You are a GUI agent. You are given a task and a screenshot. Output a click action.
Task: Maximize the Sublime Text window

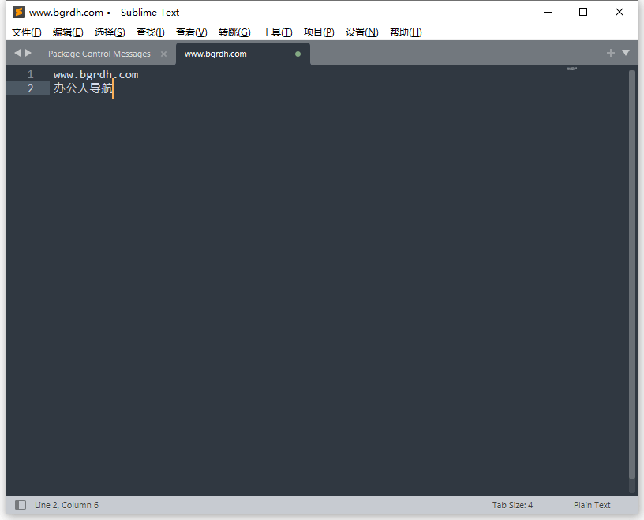click(583, 12)
